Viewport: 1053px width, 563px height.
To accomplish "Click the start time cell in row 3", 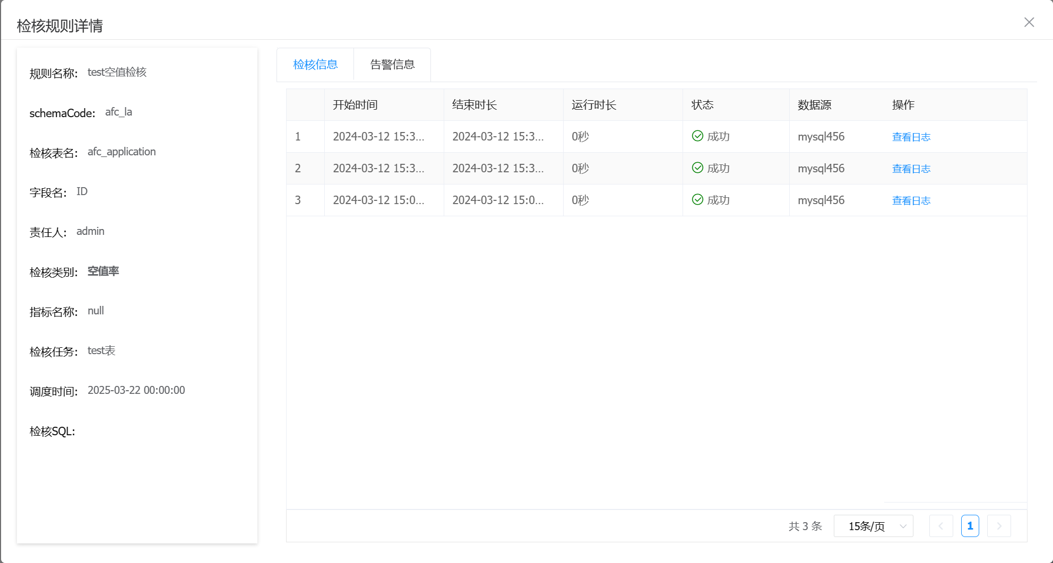I will (378, 200).
